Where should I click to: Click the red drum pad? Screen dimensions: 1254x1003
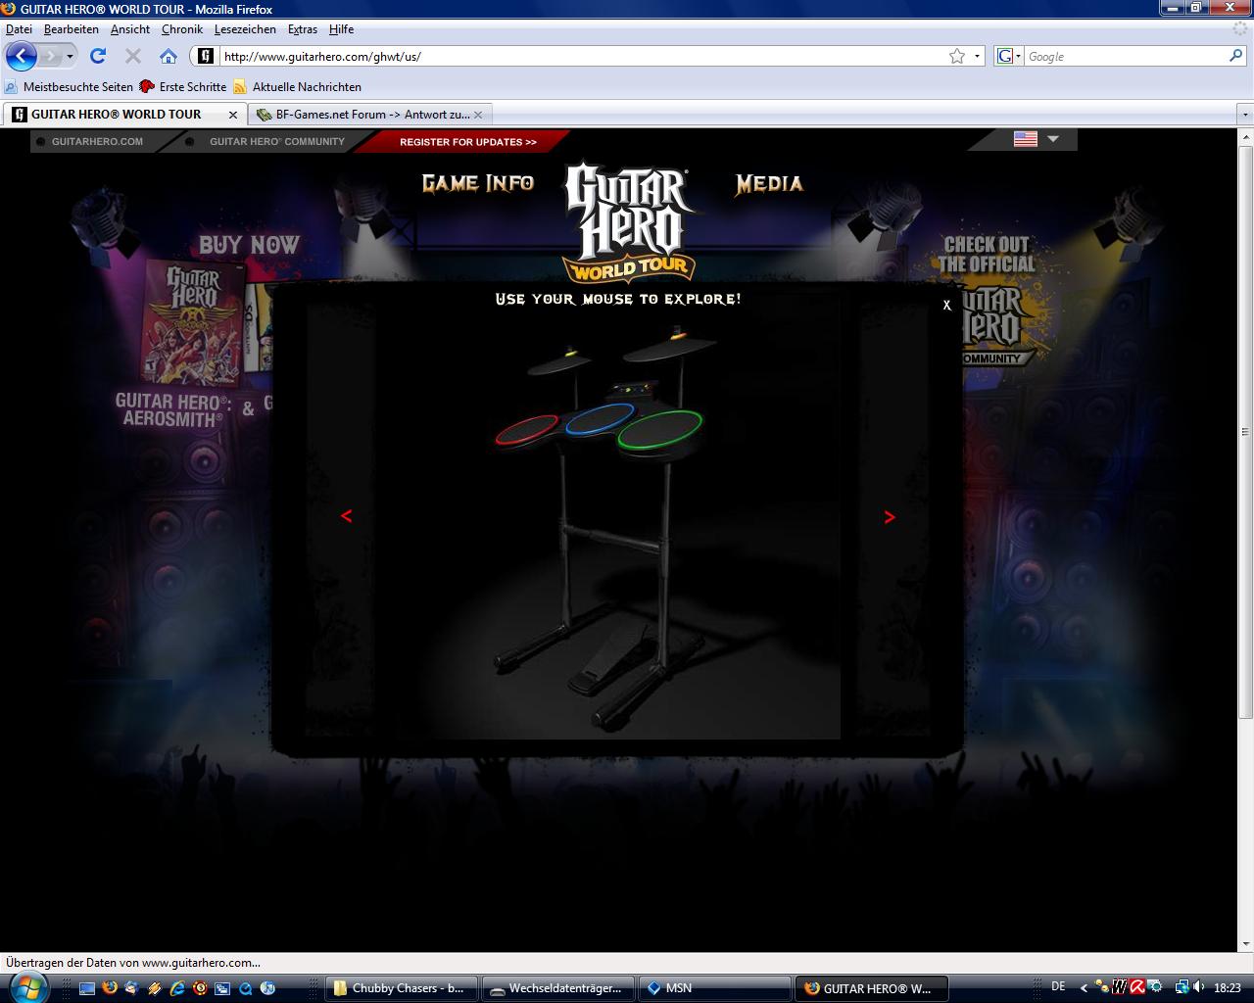pyautogui.click(x=526, y=429)
